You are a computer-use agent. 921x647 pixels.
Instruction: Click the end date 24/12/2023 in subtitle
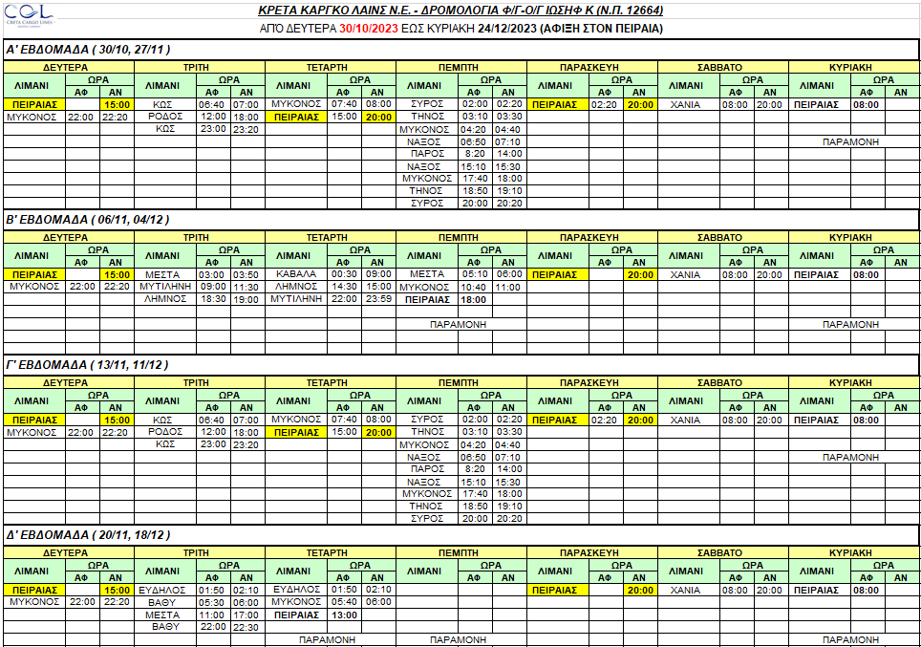[507, 29]
